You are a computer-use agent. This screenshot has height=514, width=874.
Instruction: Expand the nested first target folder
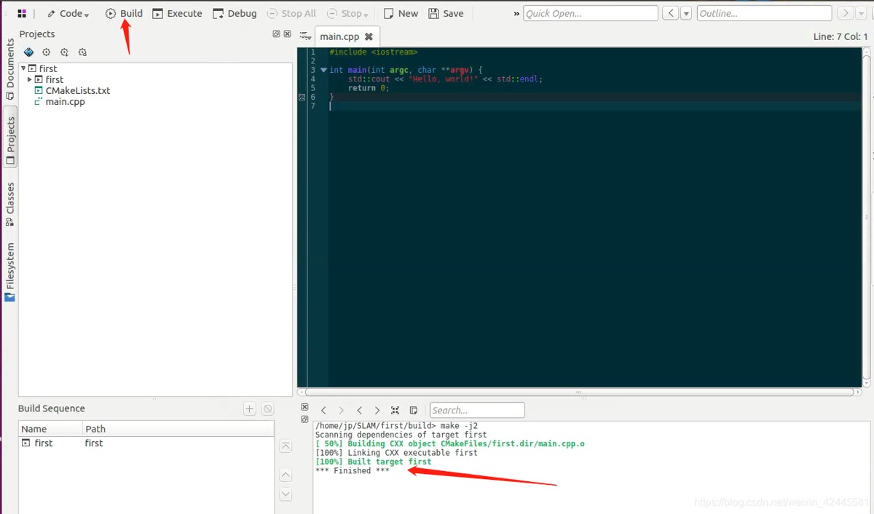(x=30, y=79)
